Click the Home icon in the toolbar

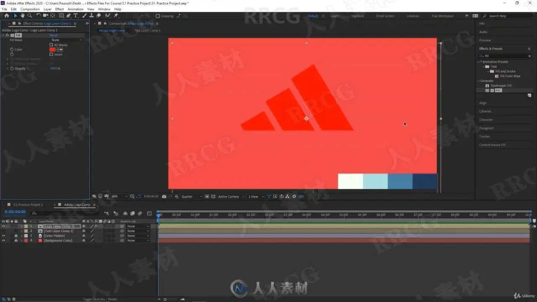(6, 16)
